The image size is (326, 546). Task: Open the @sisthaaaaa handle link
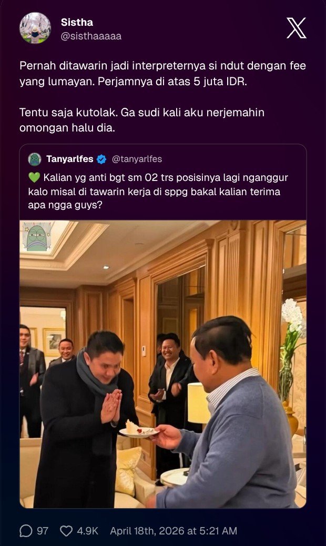91,36
